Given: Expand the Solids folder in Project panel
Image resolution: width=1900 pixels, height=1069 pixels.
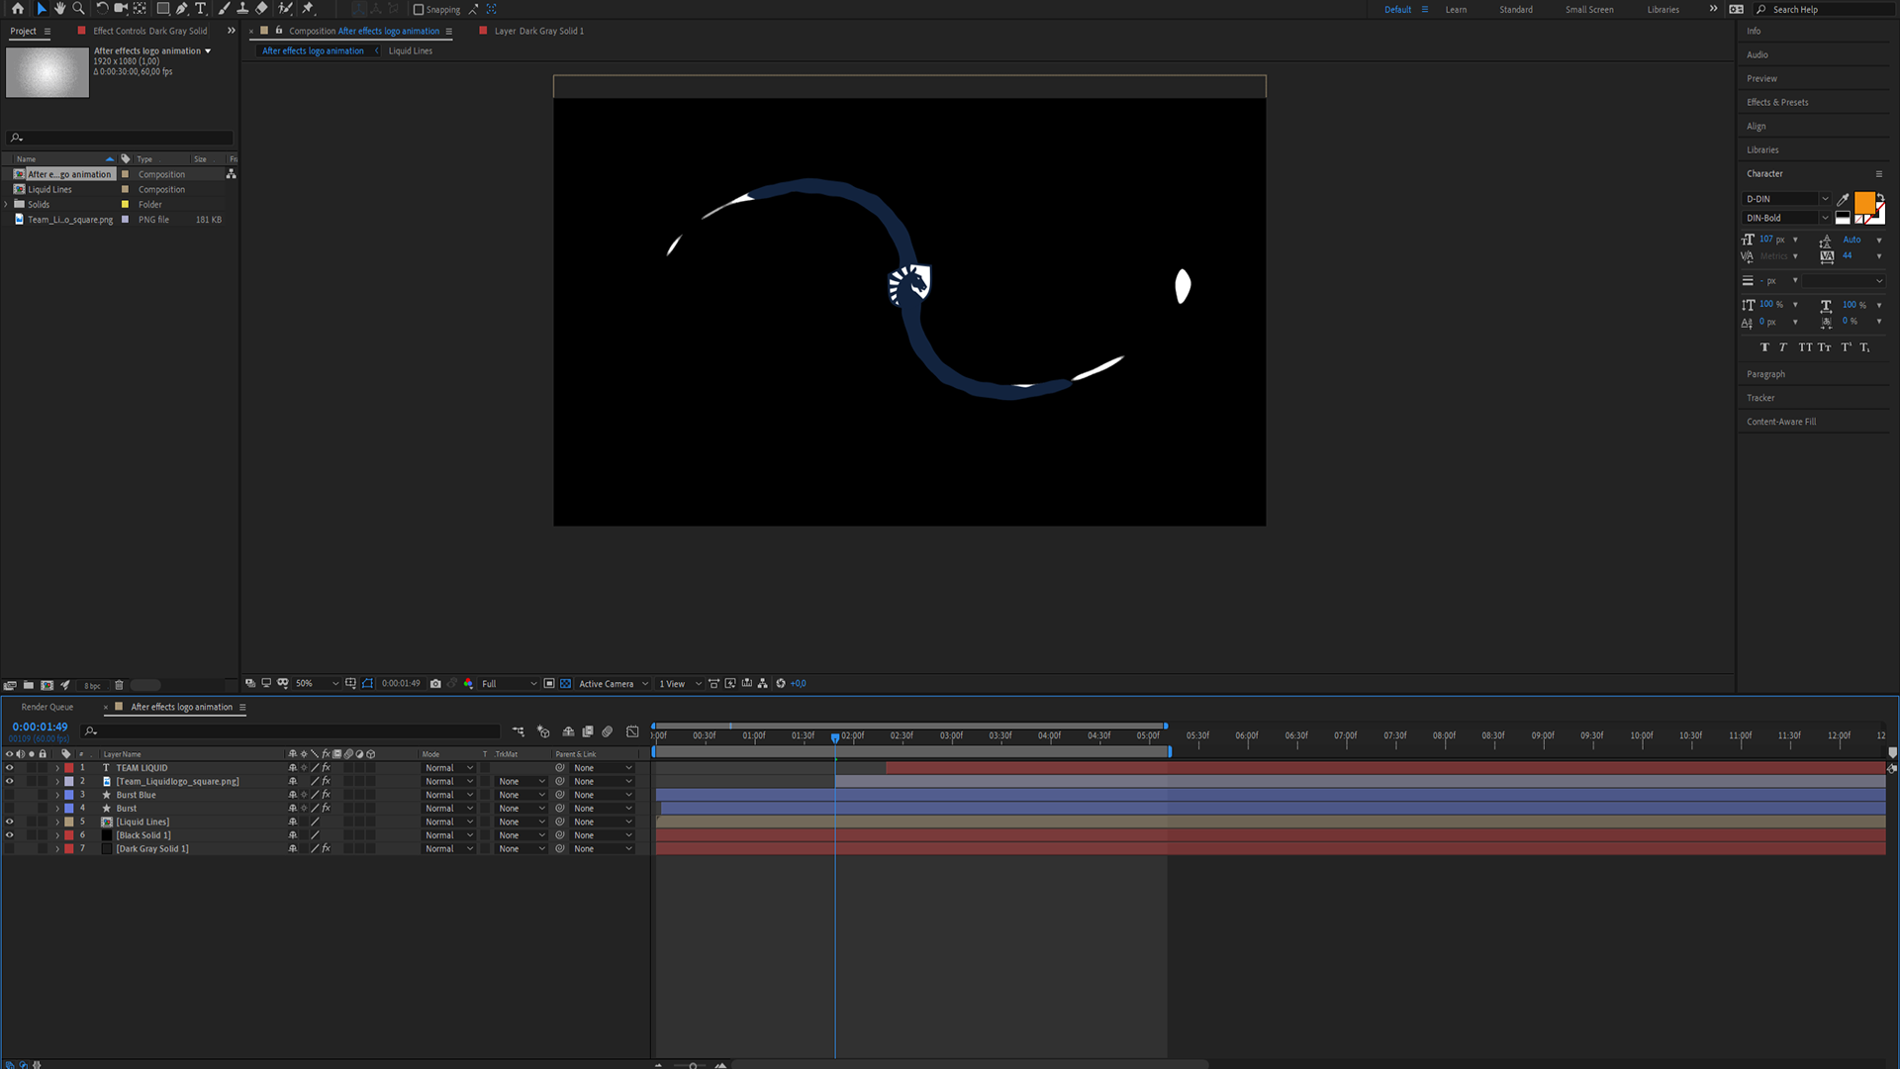Looking at the screenshot, I should coord(7,205).
